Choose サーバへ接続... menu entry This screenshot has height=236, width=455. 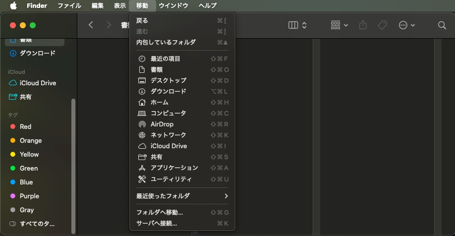coord(182,224)
